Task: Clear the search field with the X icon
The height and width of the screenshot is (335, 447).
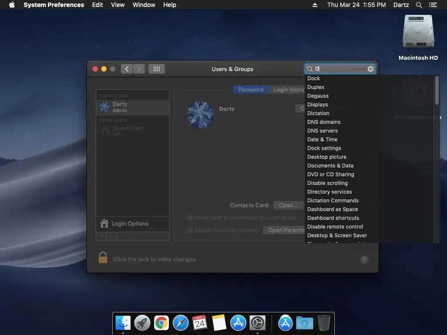Action: (x=370, y=69)
